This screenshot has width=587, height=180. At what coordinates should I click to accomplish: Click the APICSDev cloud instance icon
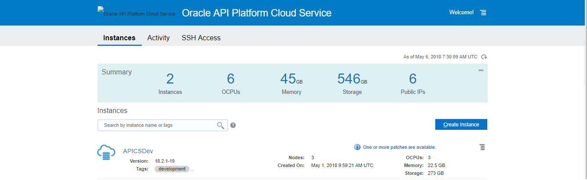106,152
